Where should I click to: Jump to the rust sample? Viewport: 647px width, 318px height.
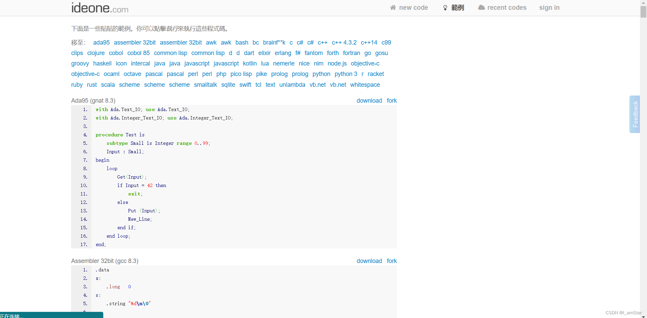(92, 85)
